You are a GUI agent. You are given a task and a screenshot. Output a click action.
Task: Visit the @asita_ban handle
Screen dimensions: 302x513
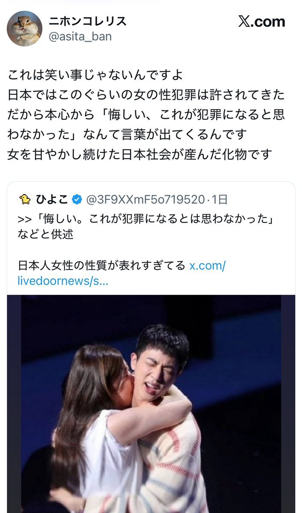[x=80, y=36]
